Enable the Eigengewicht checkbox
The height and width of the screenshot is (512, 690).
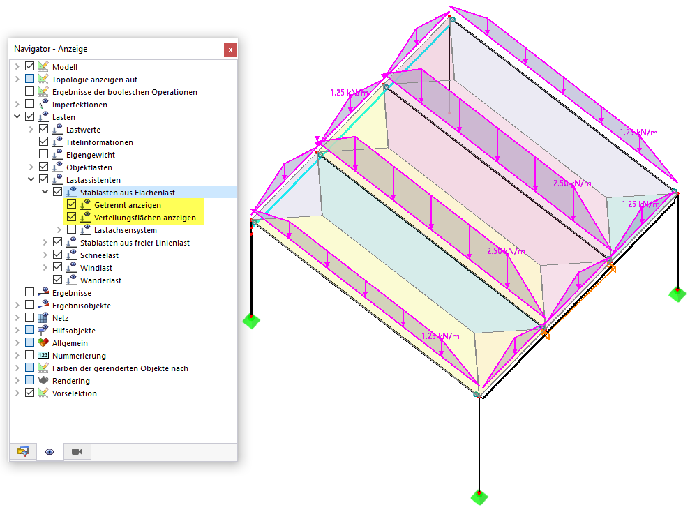(43, 154)
